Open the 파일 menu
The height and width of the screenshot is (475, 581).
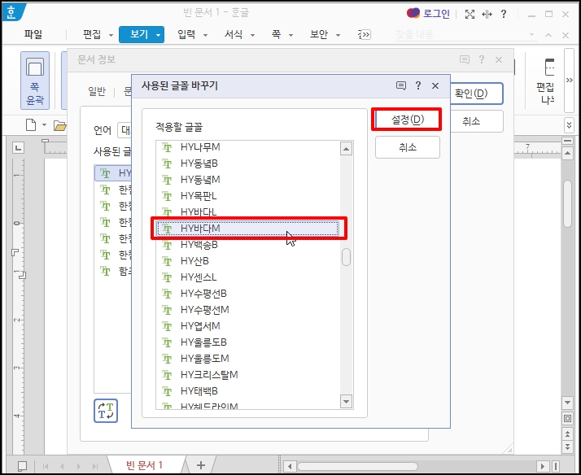click(33, 34)
